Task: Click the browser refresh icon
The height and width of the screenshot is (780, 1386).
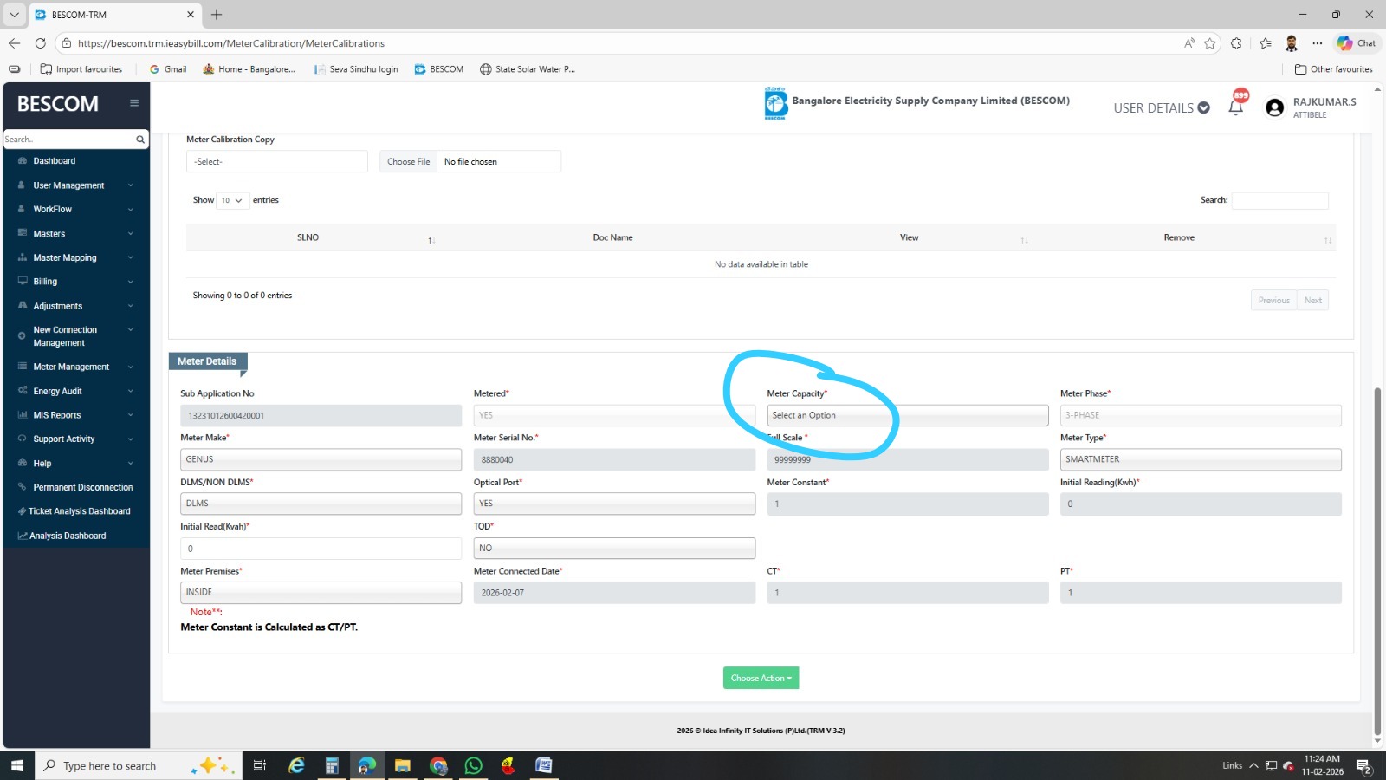Action: click(x=40, y=43)
